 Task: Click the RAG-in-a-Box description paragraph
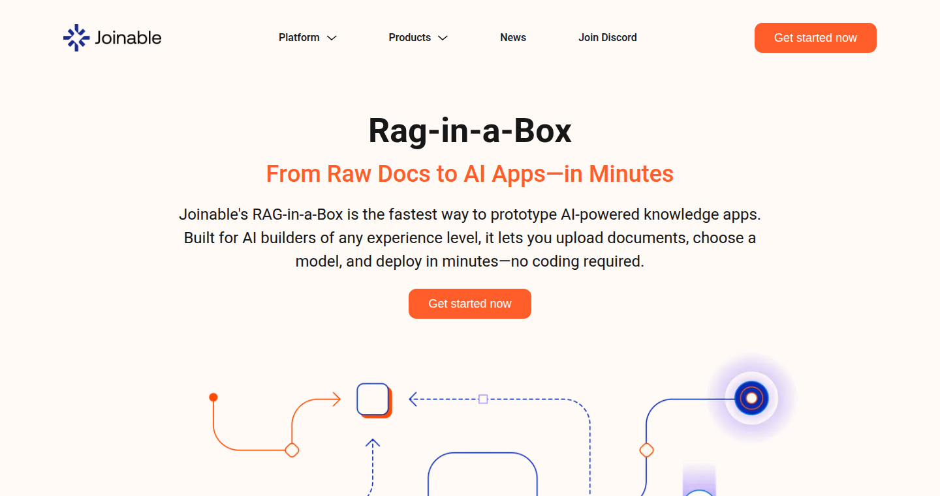tap(470, 238)
